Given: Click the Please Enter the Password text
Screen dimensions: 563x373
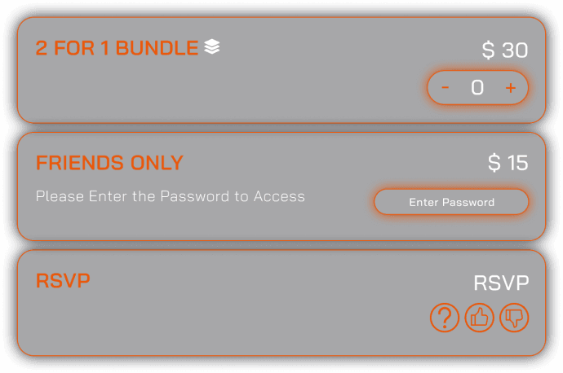Looking at the screenshot, I should [x=171, y=196].
